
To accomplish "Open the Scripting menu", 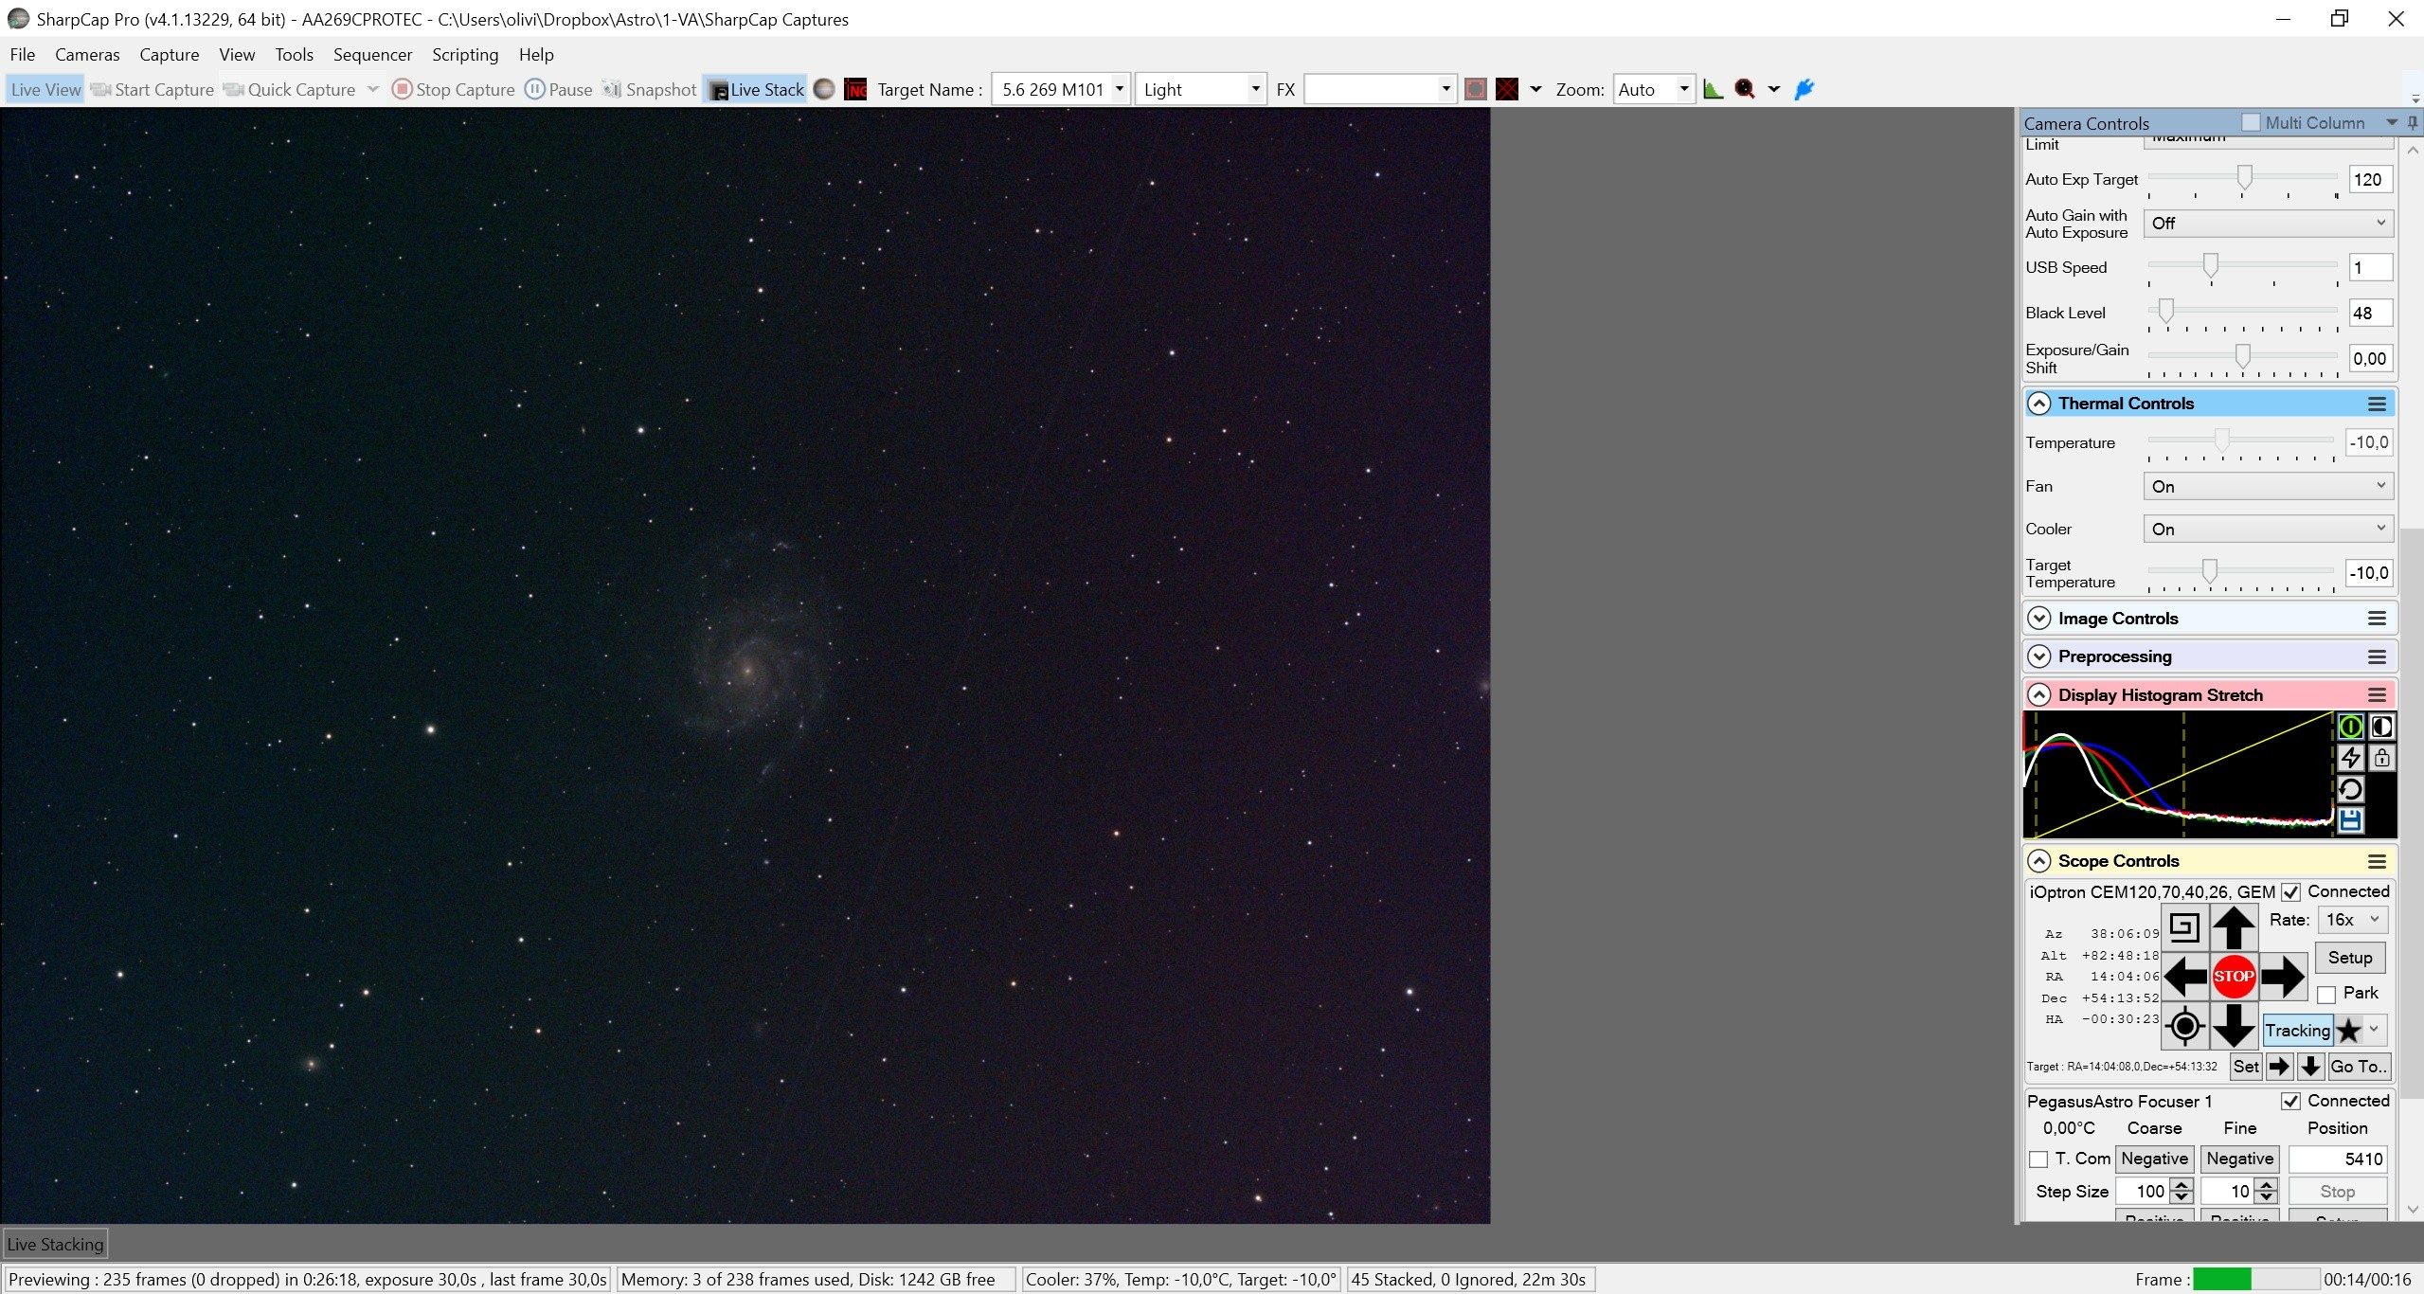I will tap(465, 55).
